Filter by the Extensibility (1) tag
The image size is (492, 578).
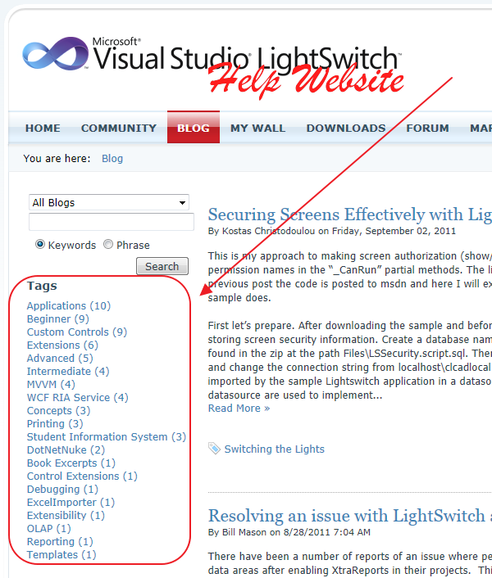coord(66,515)
